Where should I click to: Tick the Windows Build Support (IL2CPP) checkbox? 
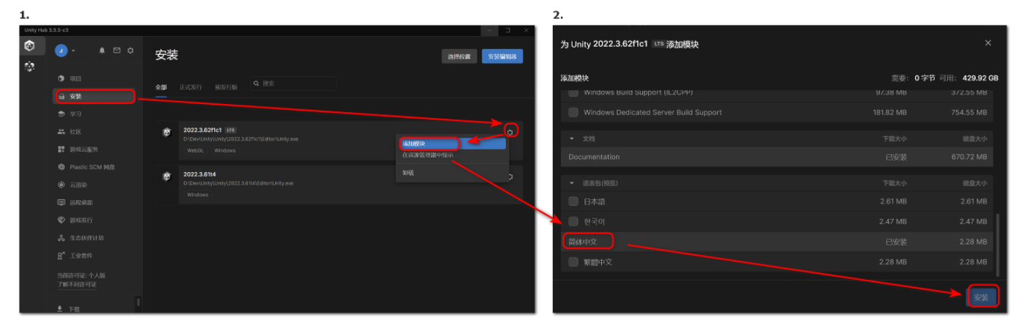(573, 92)
